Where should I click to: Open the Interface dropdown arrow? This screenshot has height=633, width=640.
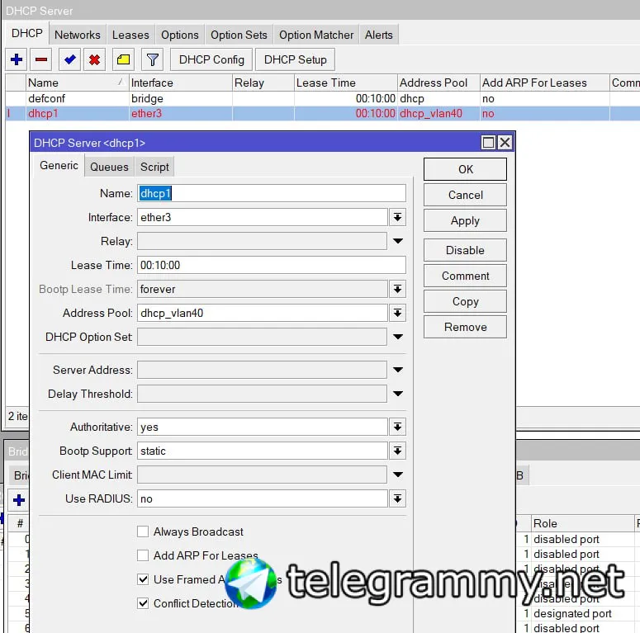[x=397, y=217]
